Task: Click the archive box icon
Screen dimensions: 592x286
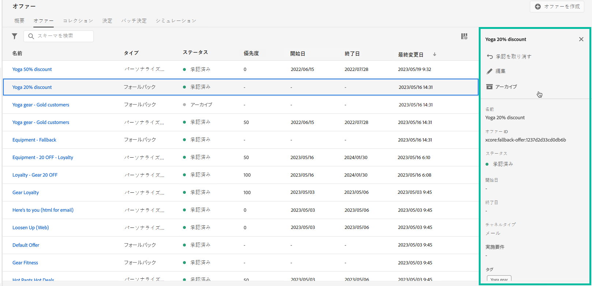Action: (490, 87)
